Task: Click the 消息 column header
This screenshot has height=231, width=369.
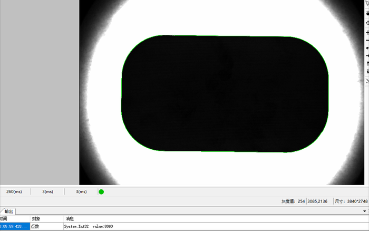Action: (216, 219)
